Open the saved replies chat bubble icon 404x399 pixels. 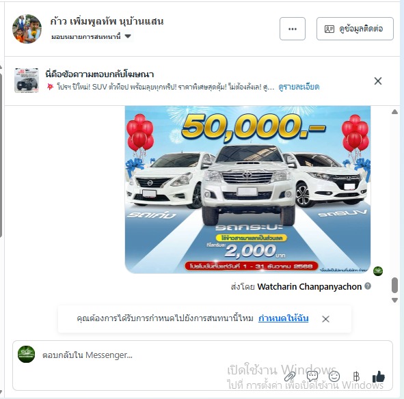click(312, 376)
